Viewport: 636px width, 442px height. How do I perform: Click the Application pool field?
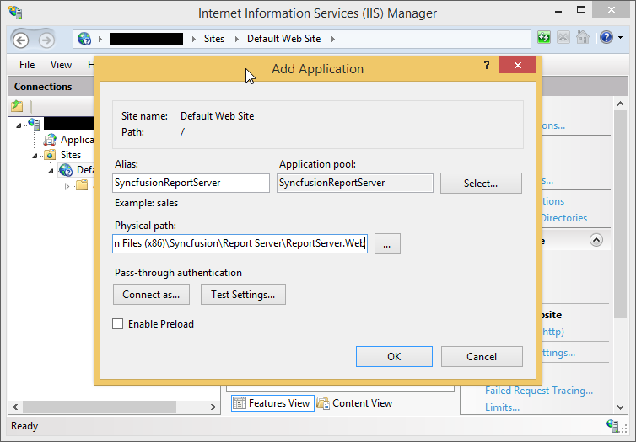point(355,183)
